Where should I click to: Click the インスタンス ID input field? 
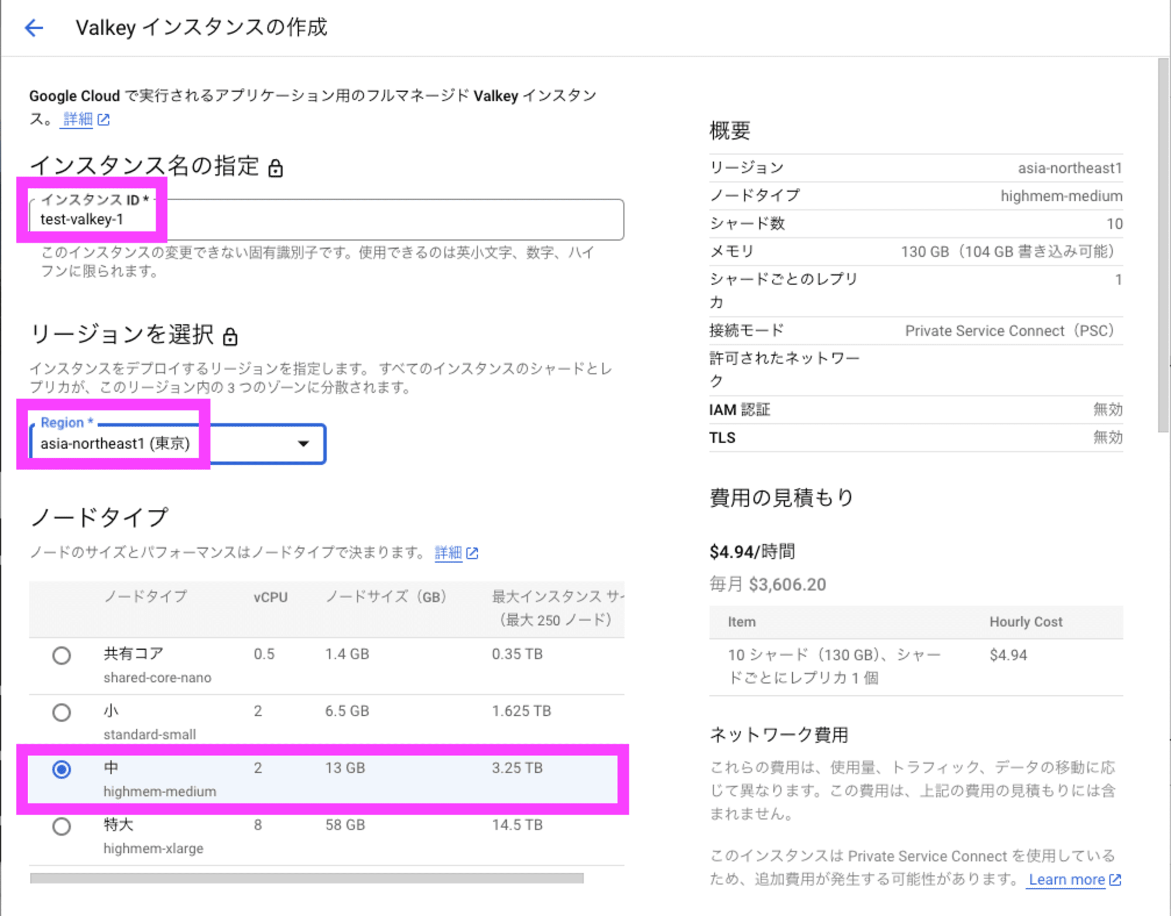click(x=327, y=219)
